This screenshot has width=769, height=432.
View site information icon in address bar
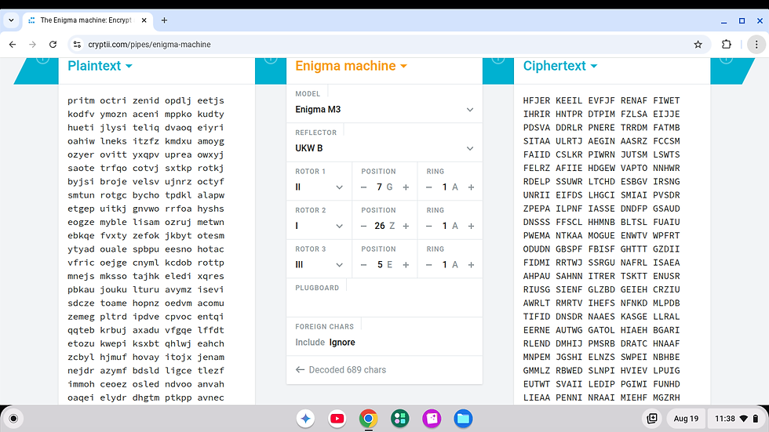point(77,45)
